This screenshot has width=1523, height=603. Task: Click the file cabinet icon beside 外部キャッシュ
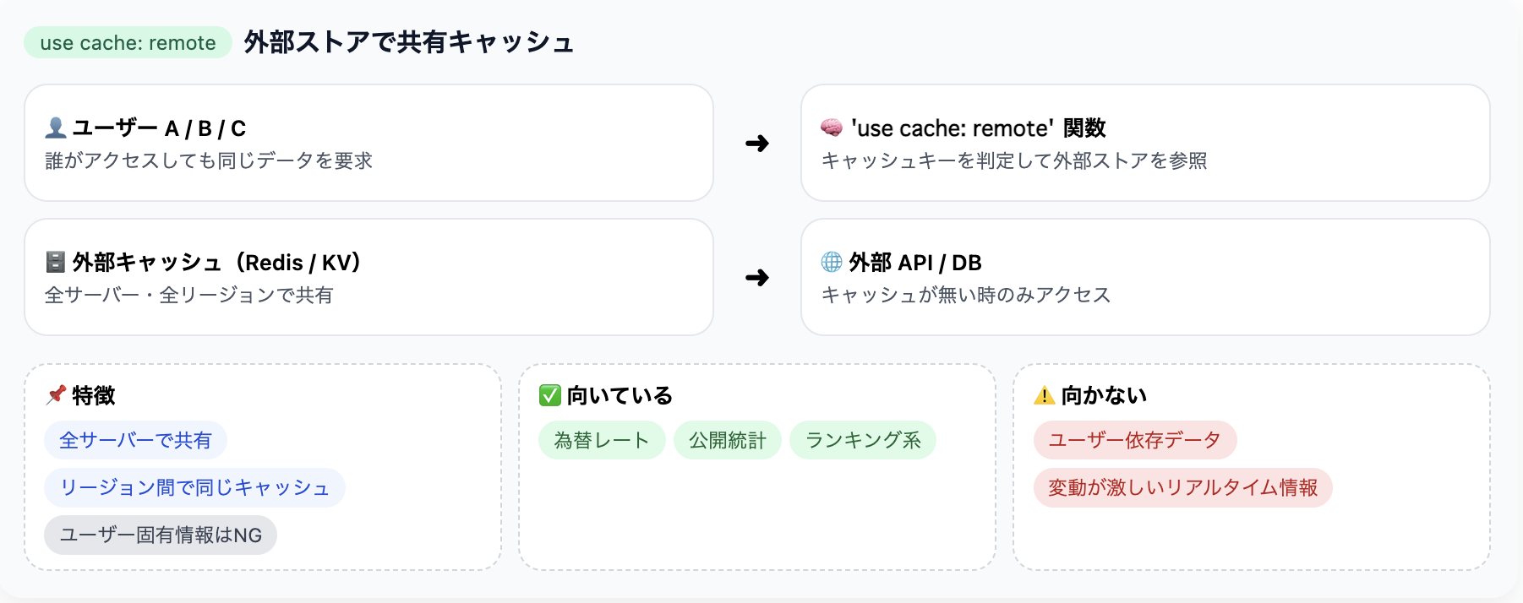pyautogui.click(x=56, y=263)
